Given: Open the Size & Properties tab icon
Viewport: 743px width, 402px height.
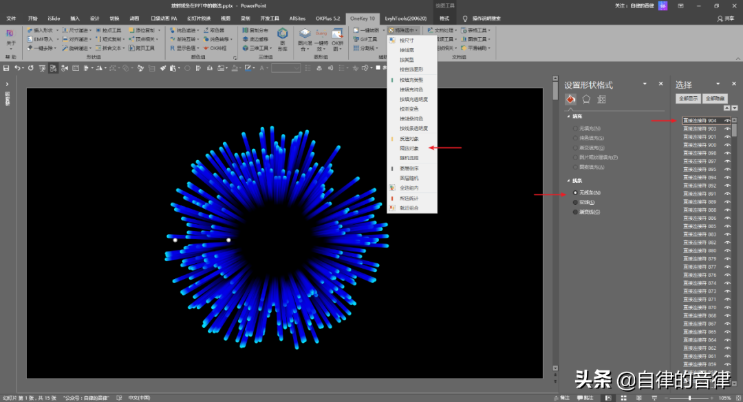Looking at the screenshot, I should (601, 100).
